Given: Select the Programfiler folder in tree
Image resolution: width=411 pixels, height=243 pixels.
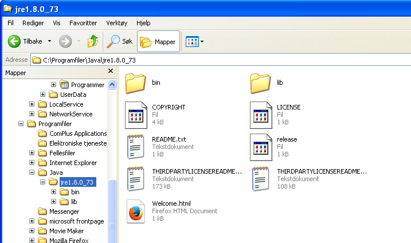Looking at the screenshot, I should pyautogui.click(x=55, y=124).
